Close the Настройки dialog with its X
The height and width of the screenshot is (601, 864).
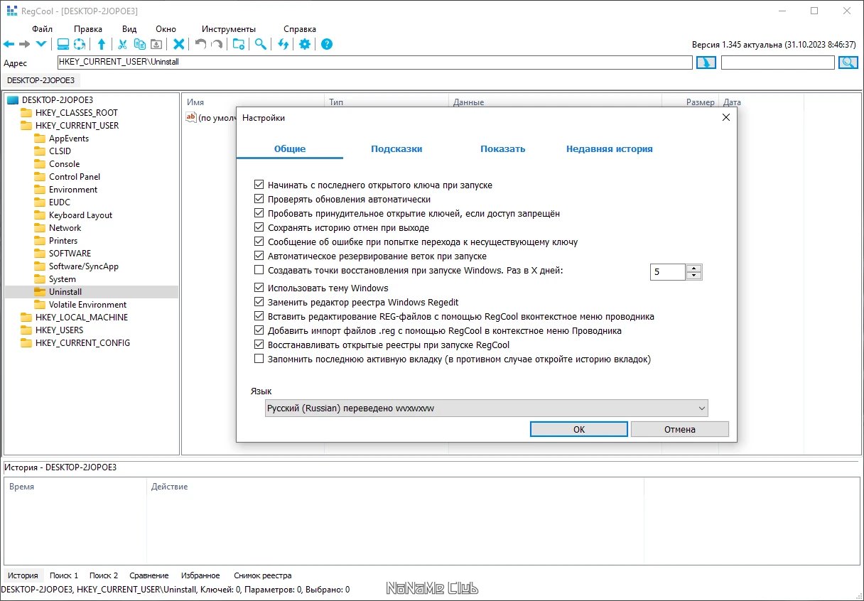(725, 117)
